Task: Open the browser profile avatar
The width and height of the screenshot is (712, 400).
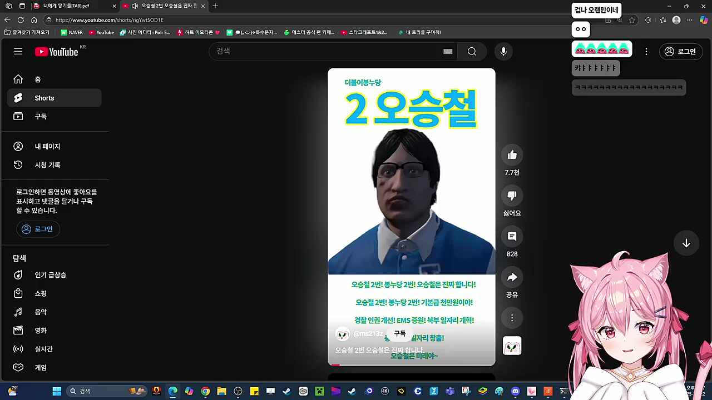Action: coord(676,20)
